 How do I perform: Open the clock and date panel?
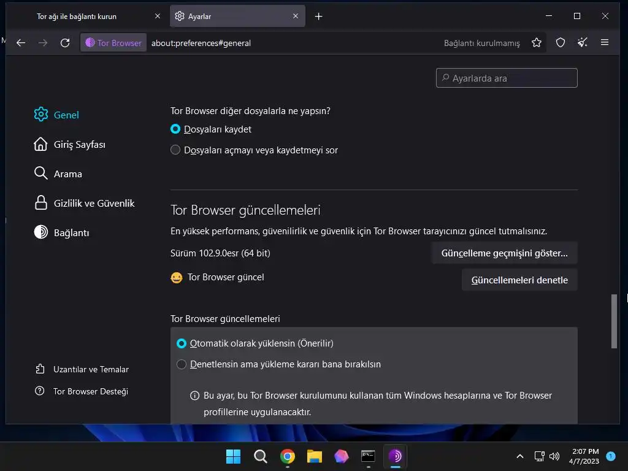click(x=584, y=456)
